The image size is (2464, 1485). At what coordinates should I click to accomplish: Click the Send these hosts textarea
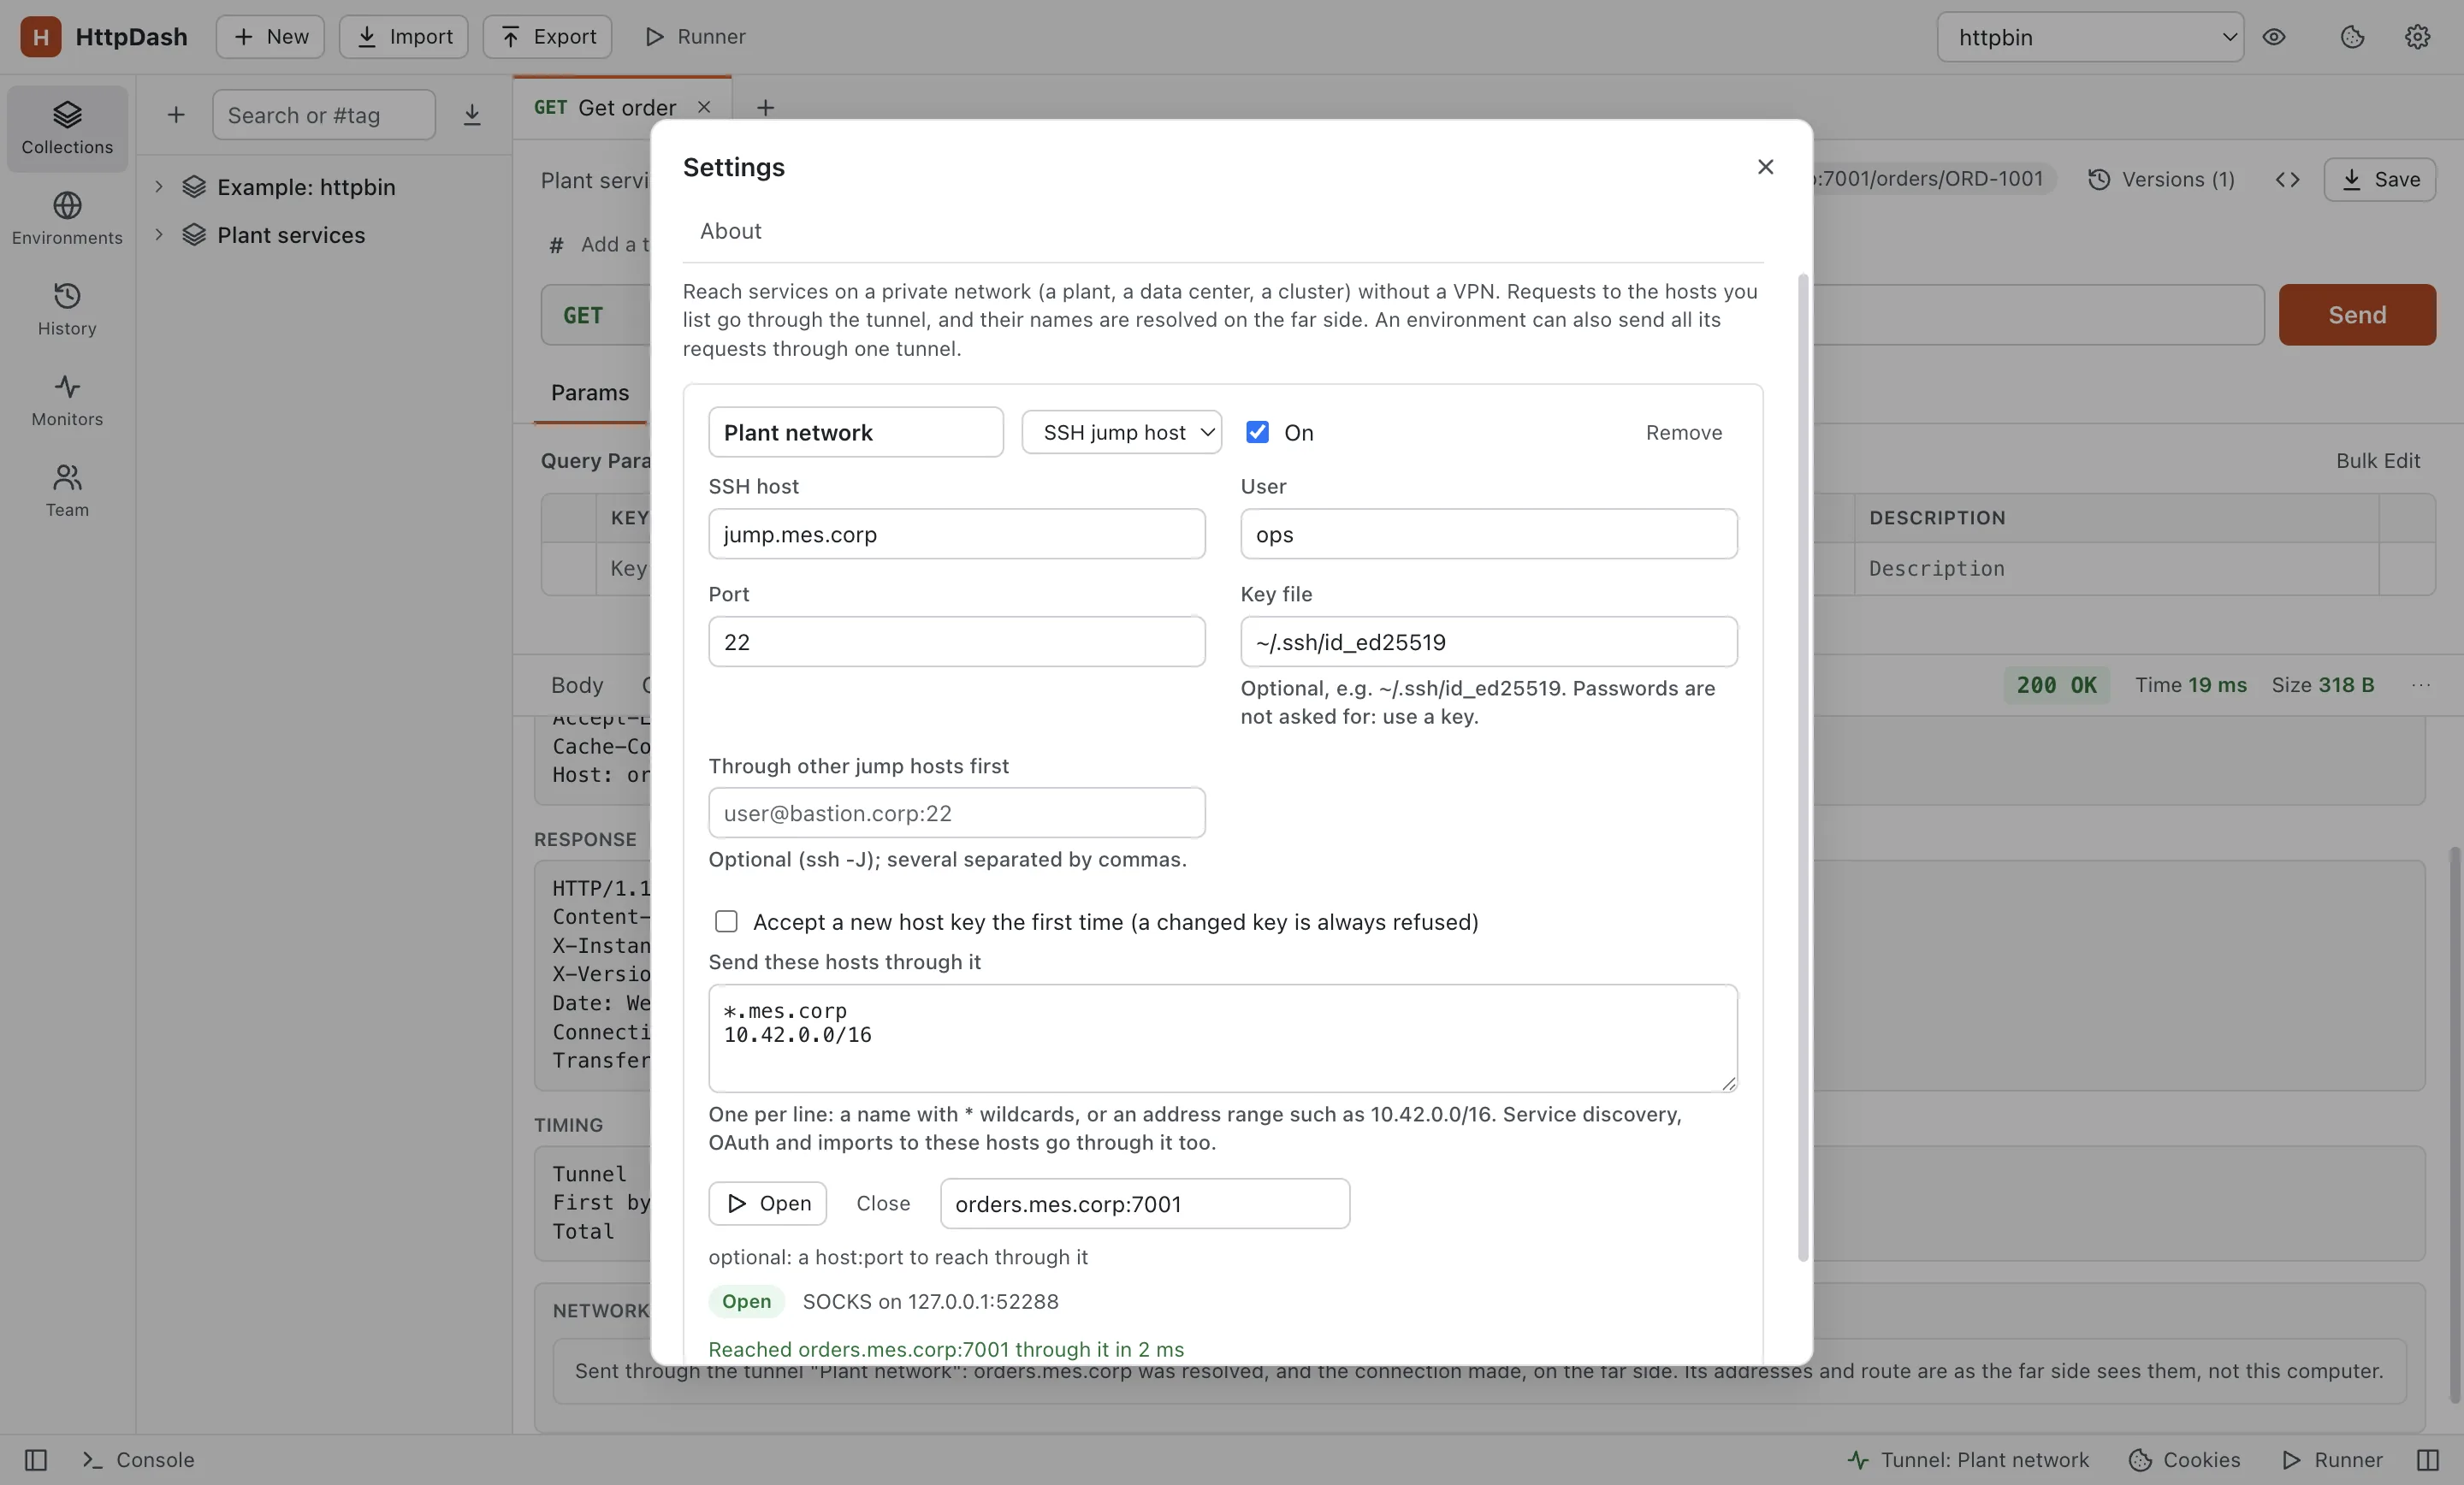[x=1222, y=1038]
